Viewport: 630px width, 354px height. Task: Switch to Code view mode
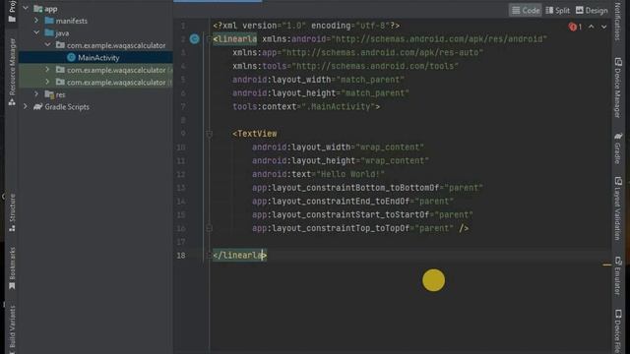[525, 11]
